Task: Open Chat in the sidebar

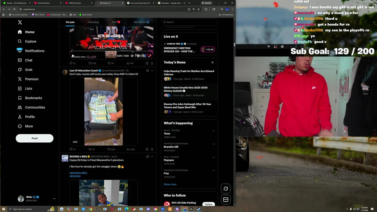Action: (x=25, y=60)
